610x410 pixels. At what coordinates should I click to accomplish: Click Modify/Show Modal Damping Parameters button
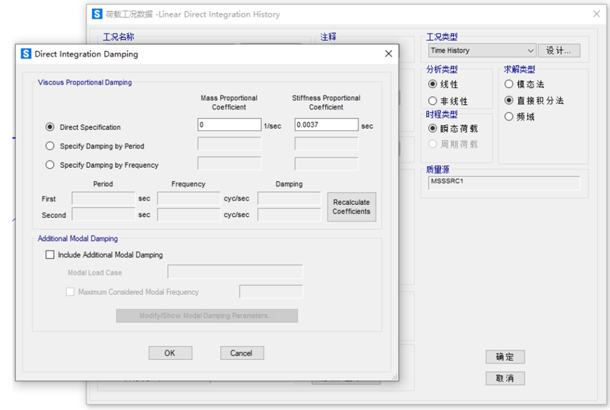coord(207,316)
